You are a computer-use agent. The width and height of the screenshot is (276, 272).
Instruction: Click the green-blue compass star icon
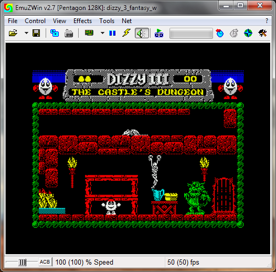248,33
